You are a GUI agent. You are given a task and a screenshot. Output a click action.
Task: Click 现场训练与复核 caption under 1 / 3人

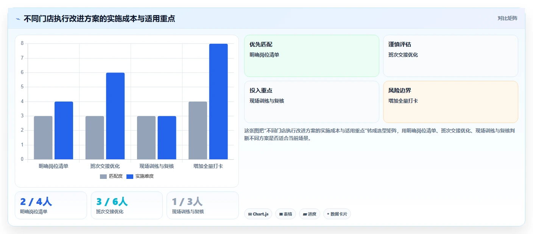[x=188, y=212]
